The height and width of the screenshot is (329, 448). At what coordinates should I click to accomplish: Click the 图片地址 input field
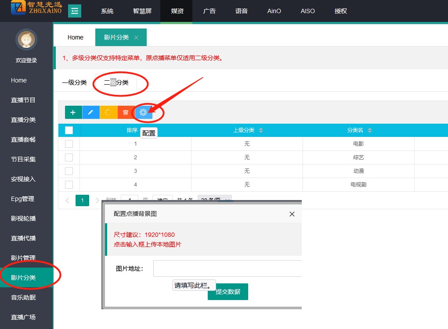tap(227, 268)
